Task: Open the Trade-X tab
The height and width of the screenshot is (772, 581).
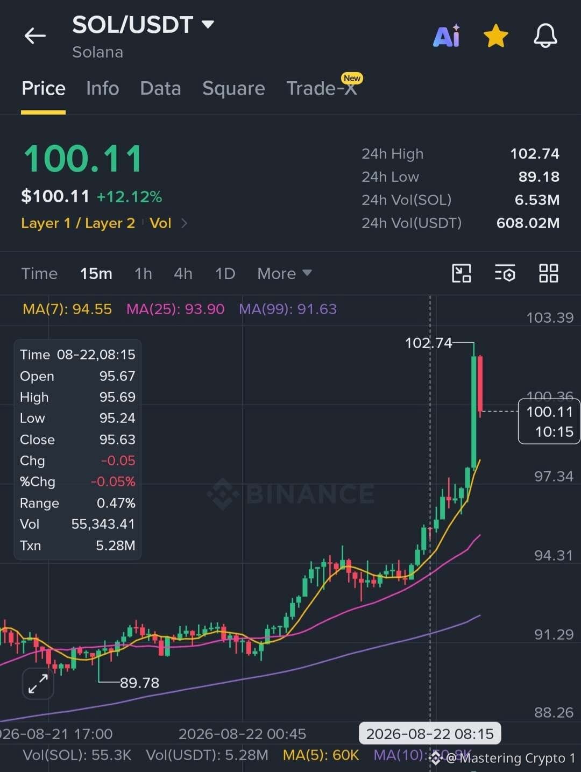Action: (322, 88)
